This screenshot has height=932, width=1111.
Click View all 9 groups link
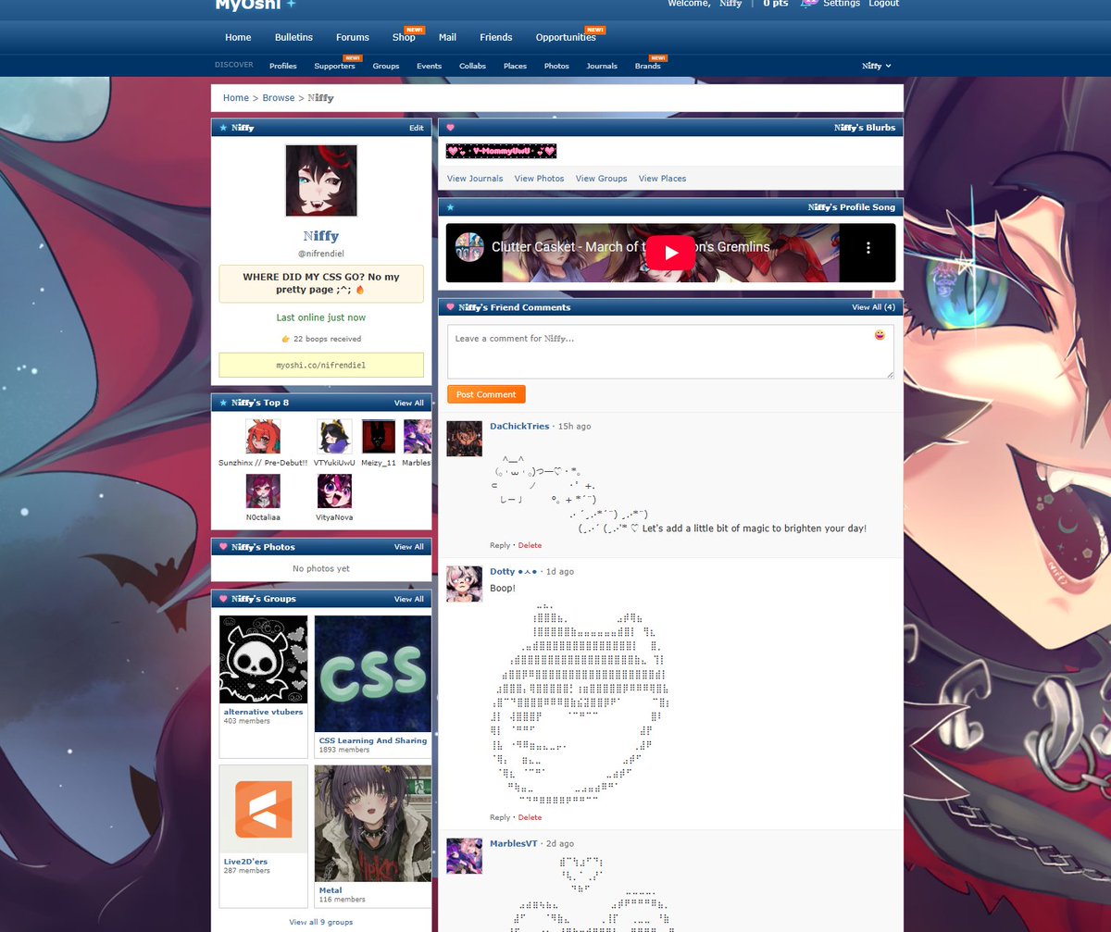[x=320, y=922]
